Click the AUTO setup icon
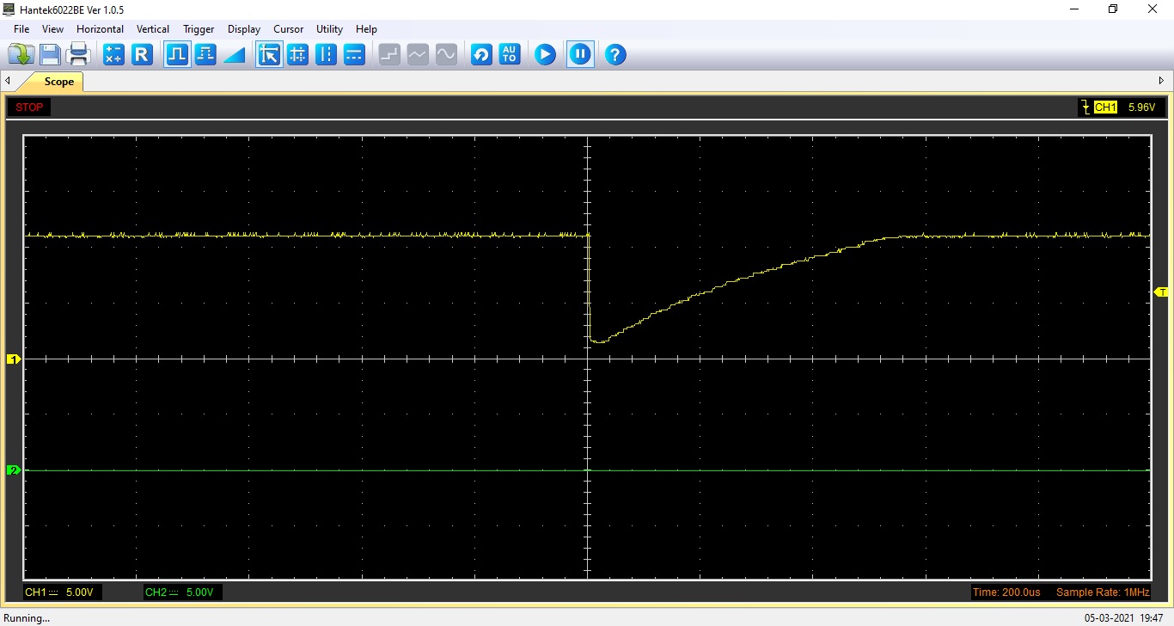 click(510, 55)
